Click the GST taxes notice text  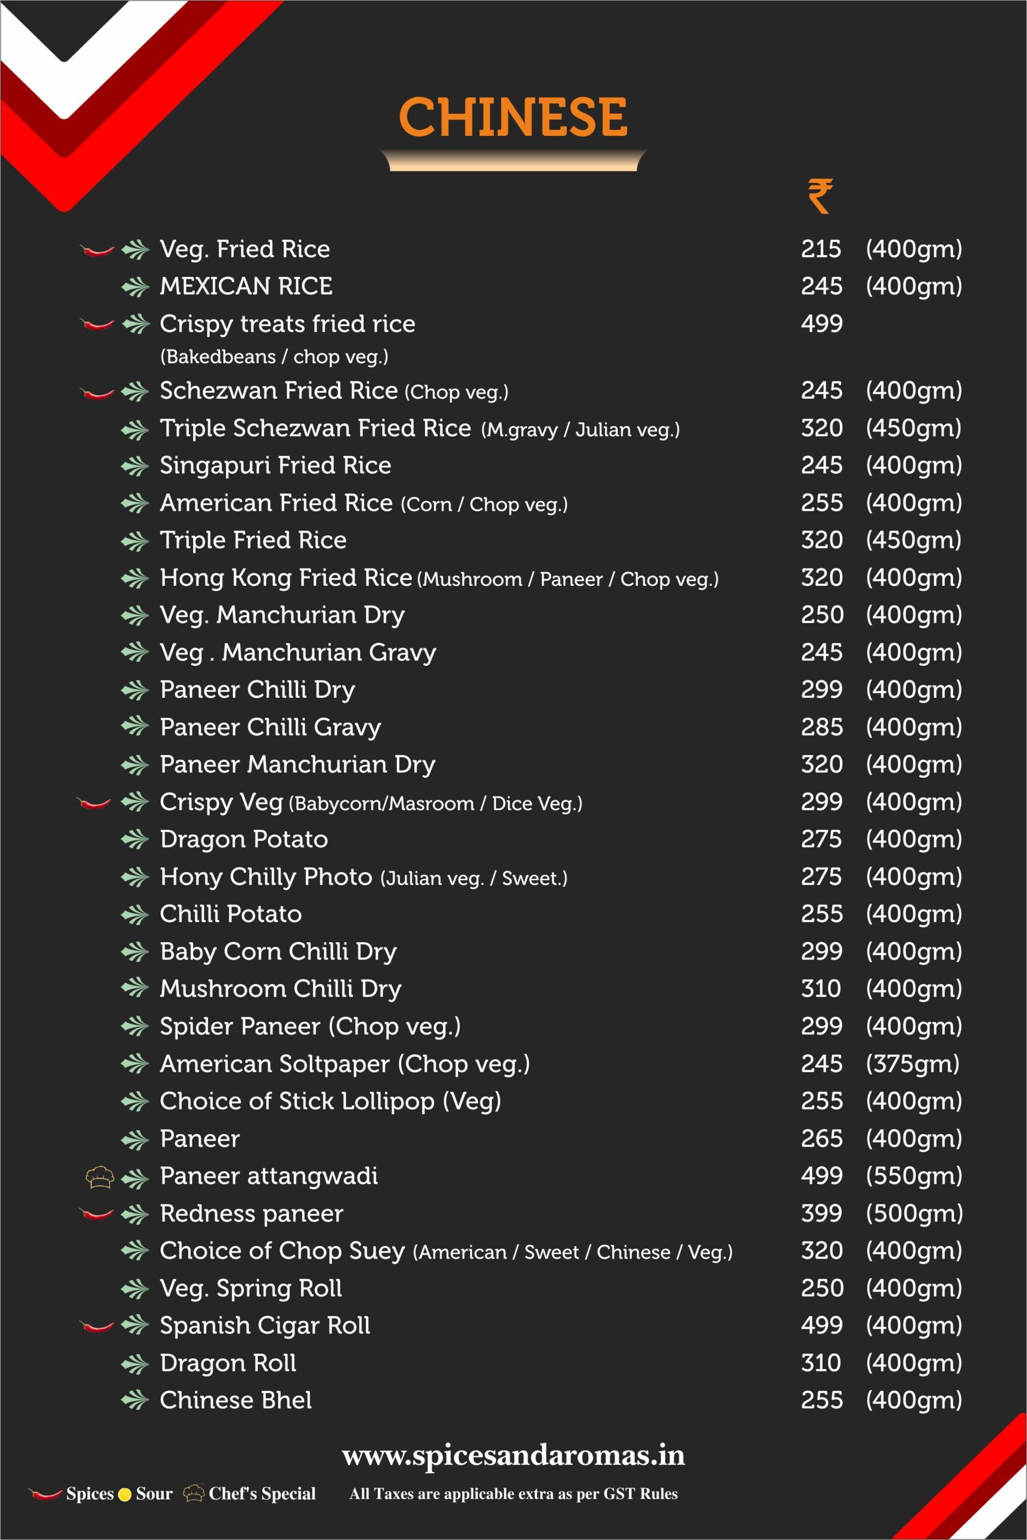[x=513, y=1494]
